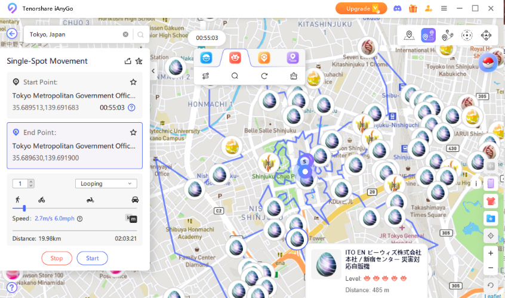Set speed to walking icon
Screen dimensions: 505x298
pos(18,200)
